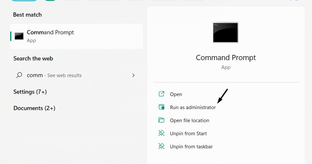Click the Open icon in actions list
This screenshot has height=164, width=312.
coord(161,94)
